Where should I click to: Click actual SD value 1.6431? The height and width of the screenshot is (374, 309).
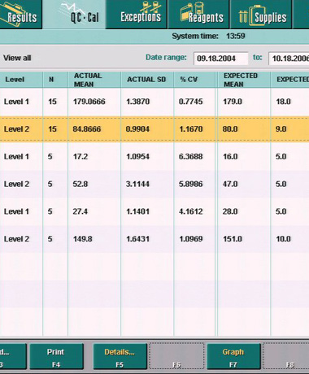coord(137,239)
